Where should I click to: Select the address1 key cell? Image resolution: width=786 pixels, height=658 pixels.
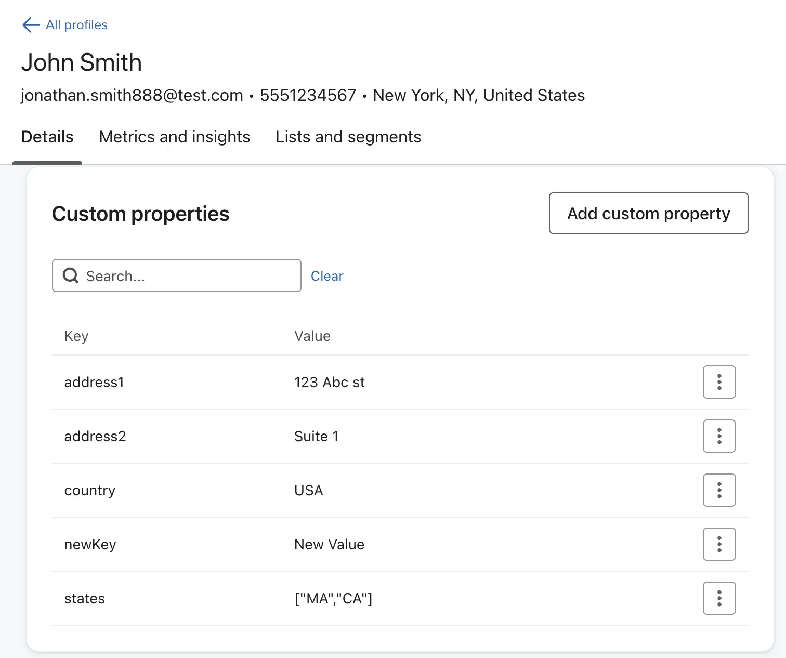[x=94, y=383]
